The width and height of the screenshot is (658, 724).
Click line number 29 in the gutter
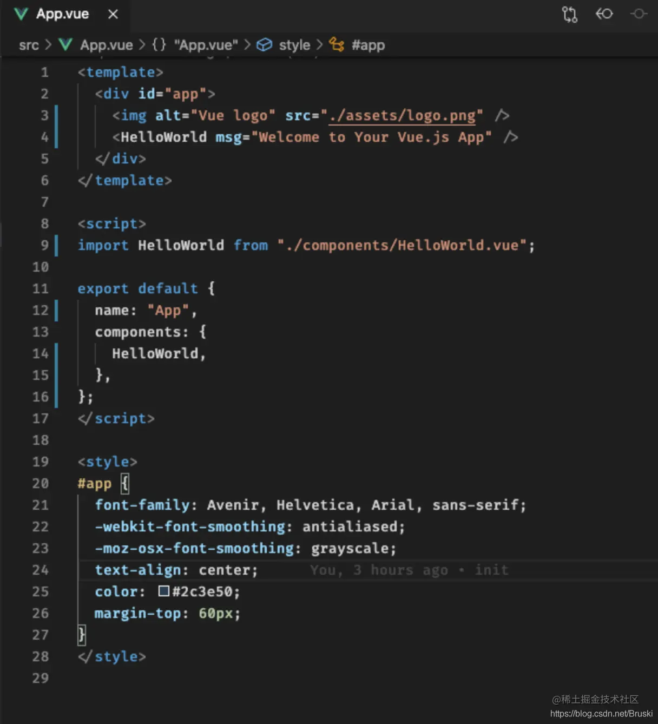point(41,678)
